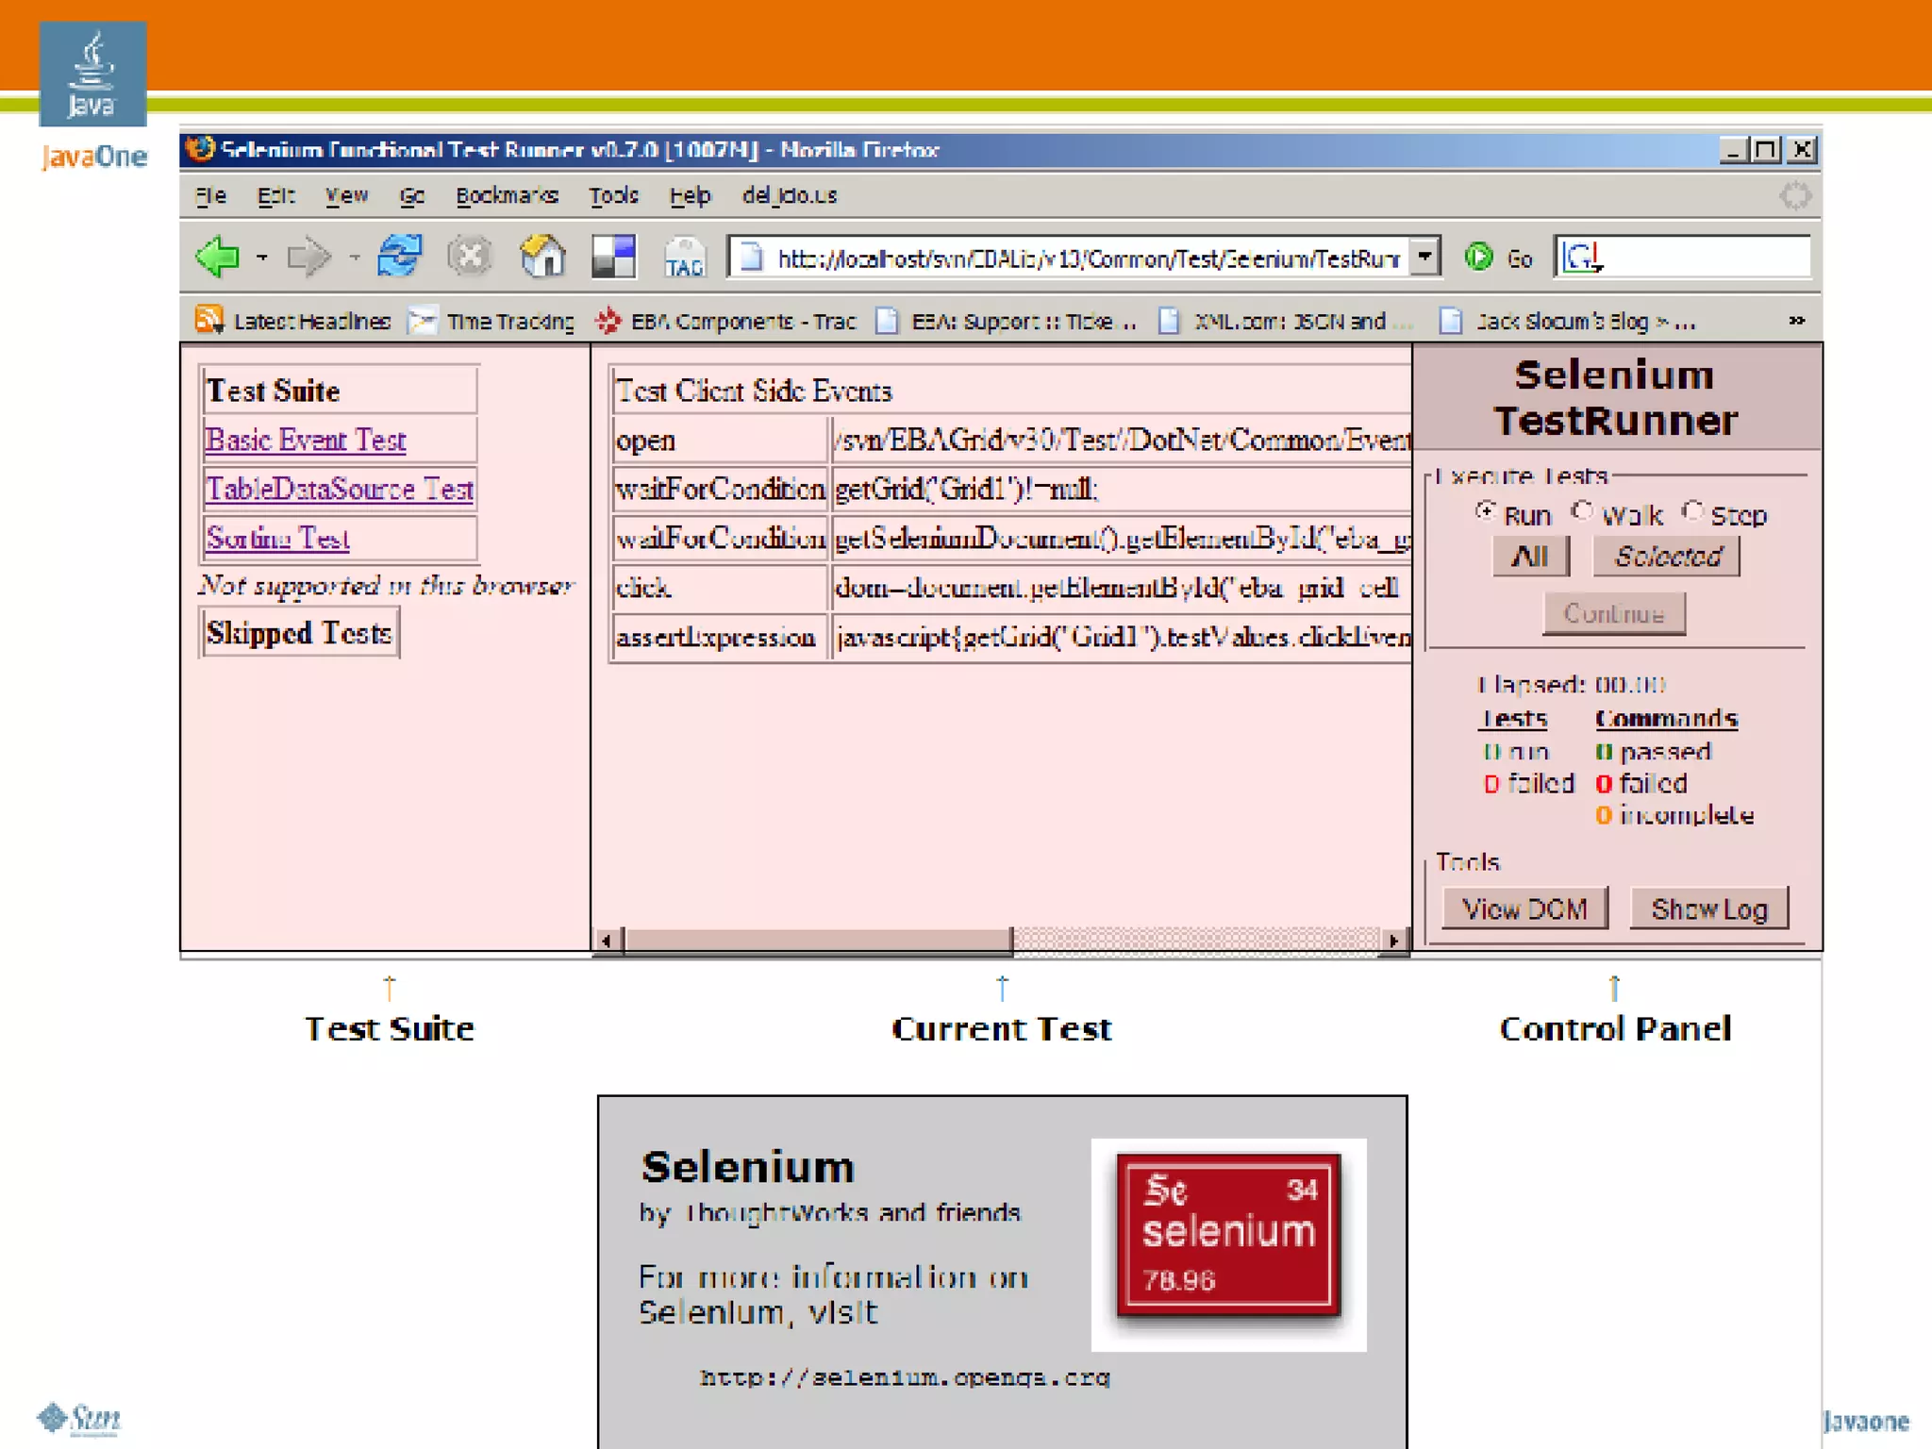Click the horizontal scrollbar left arrow
1932x1449 pixels.
tap(608, 941)
